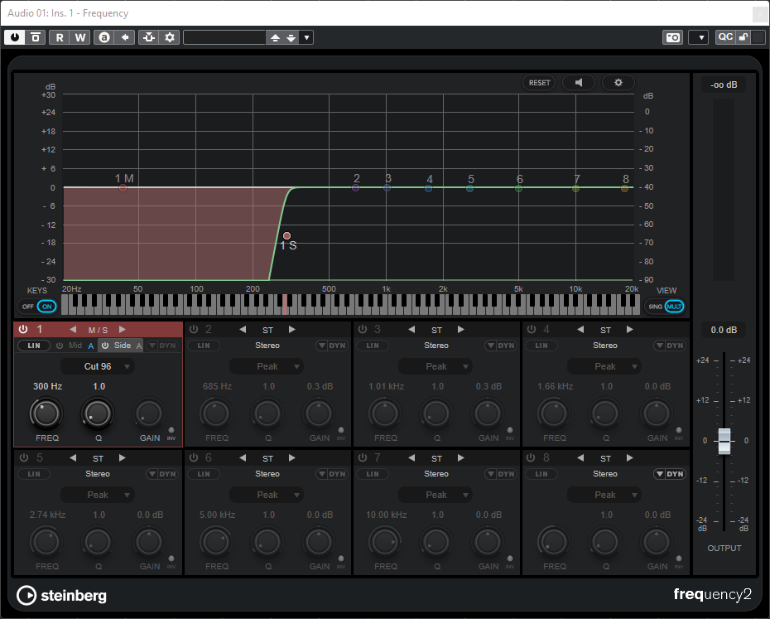
Task: Switch keyboard KEYS display to OFF
Action: [28, 307]
